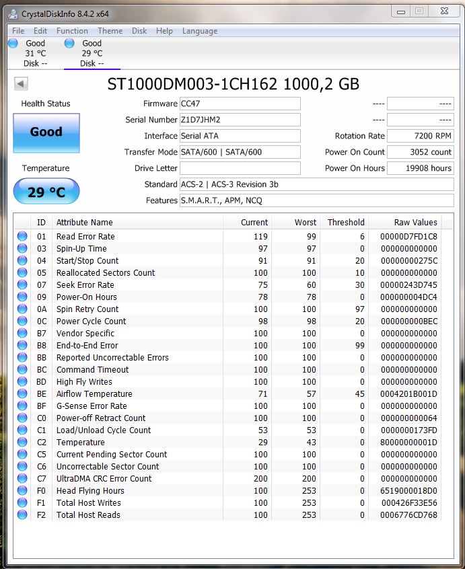Click the Power On Count value 3052 count
The height and width of the screenshot is (569, 465).
tap(421, 152)
